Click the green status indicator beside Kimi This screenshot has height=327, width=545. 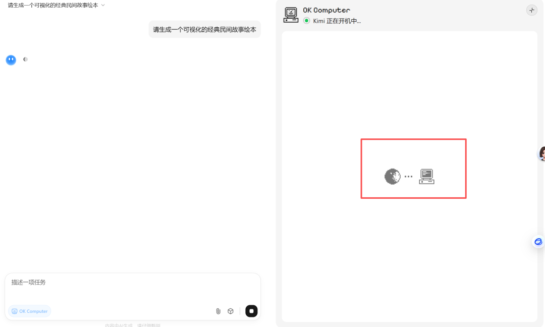(x=307, y=21)
